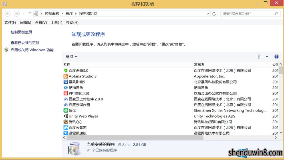
Task: Click the back navigation arrow
Action: 8,14
